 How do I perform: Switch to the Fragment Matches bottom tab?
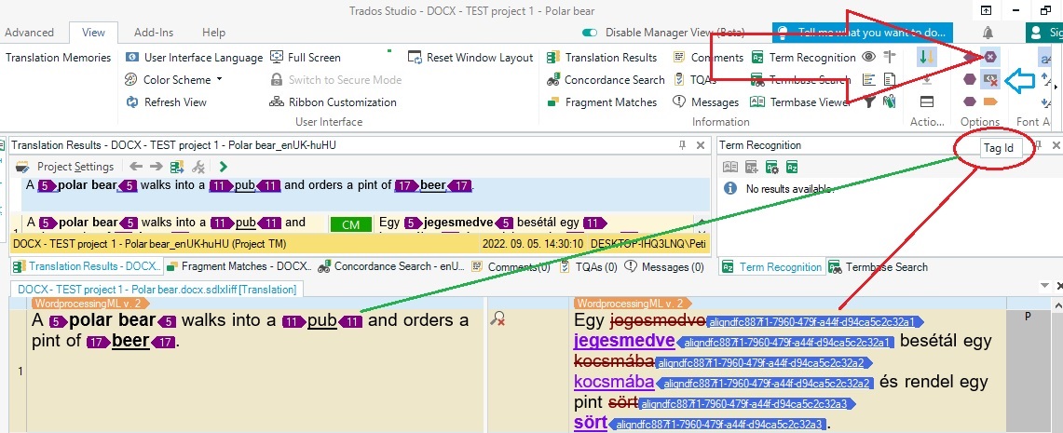[239, 267]
